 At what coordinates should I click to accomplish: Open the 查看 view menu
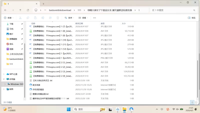pos(84,18)
